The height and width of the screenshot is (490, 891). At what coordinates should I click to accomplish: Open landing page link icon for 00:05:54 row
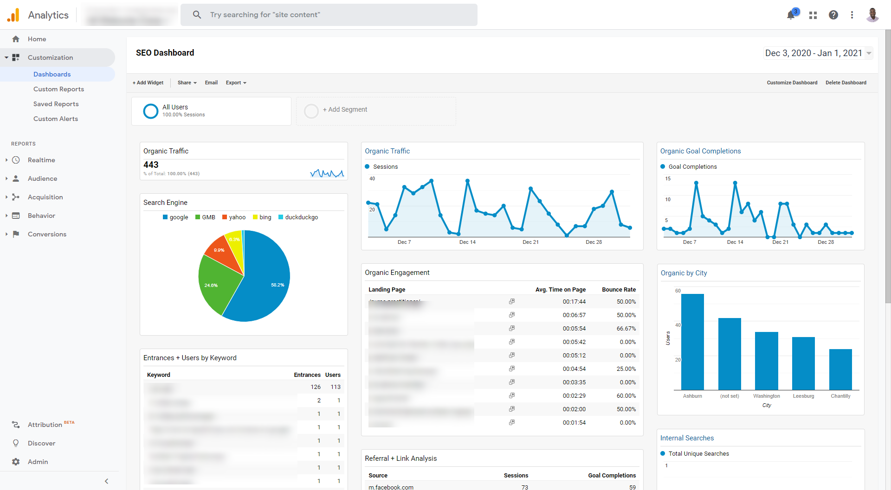click(x=512, y=328)
